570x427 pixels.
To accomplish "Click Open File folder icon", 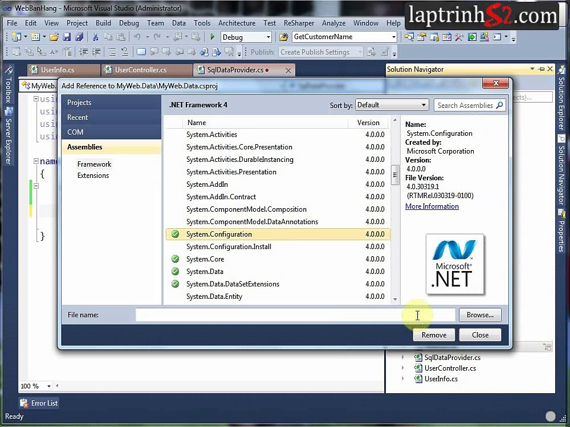I will (54, 37).
